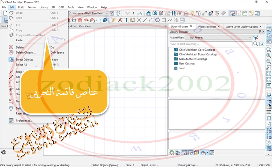Click the Add Library Filter funnel icon

(x=256, y=37)
